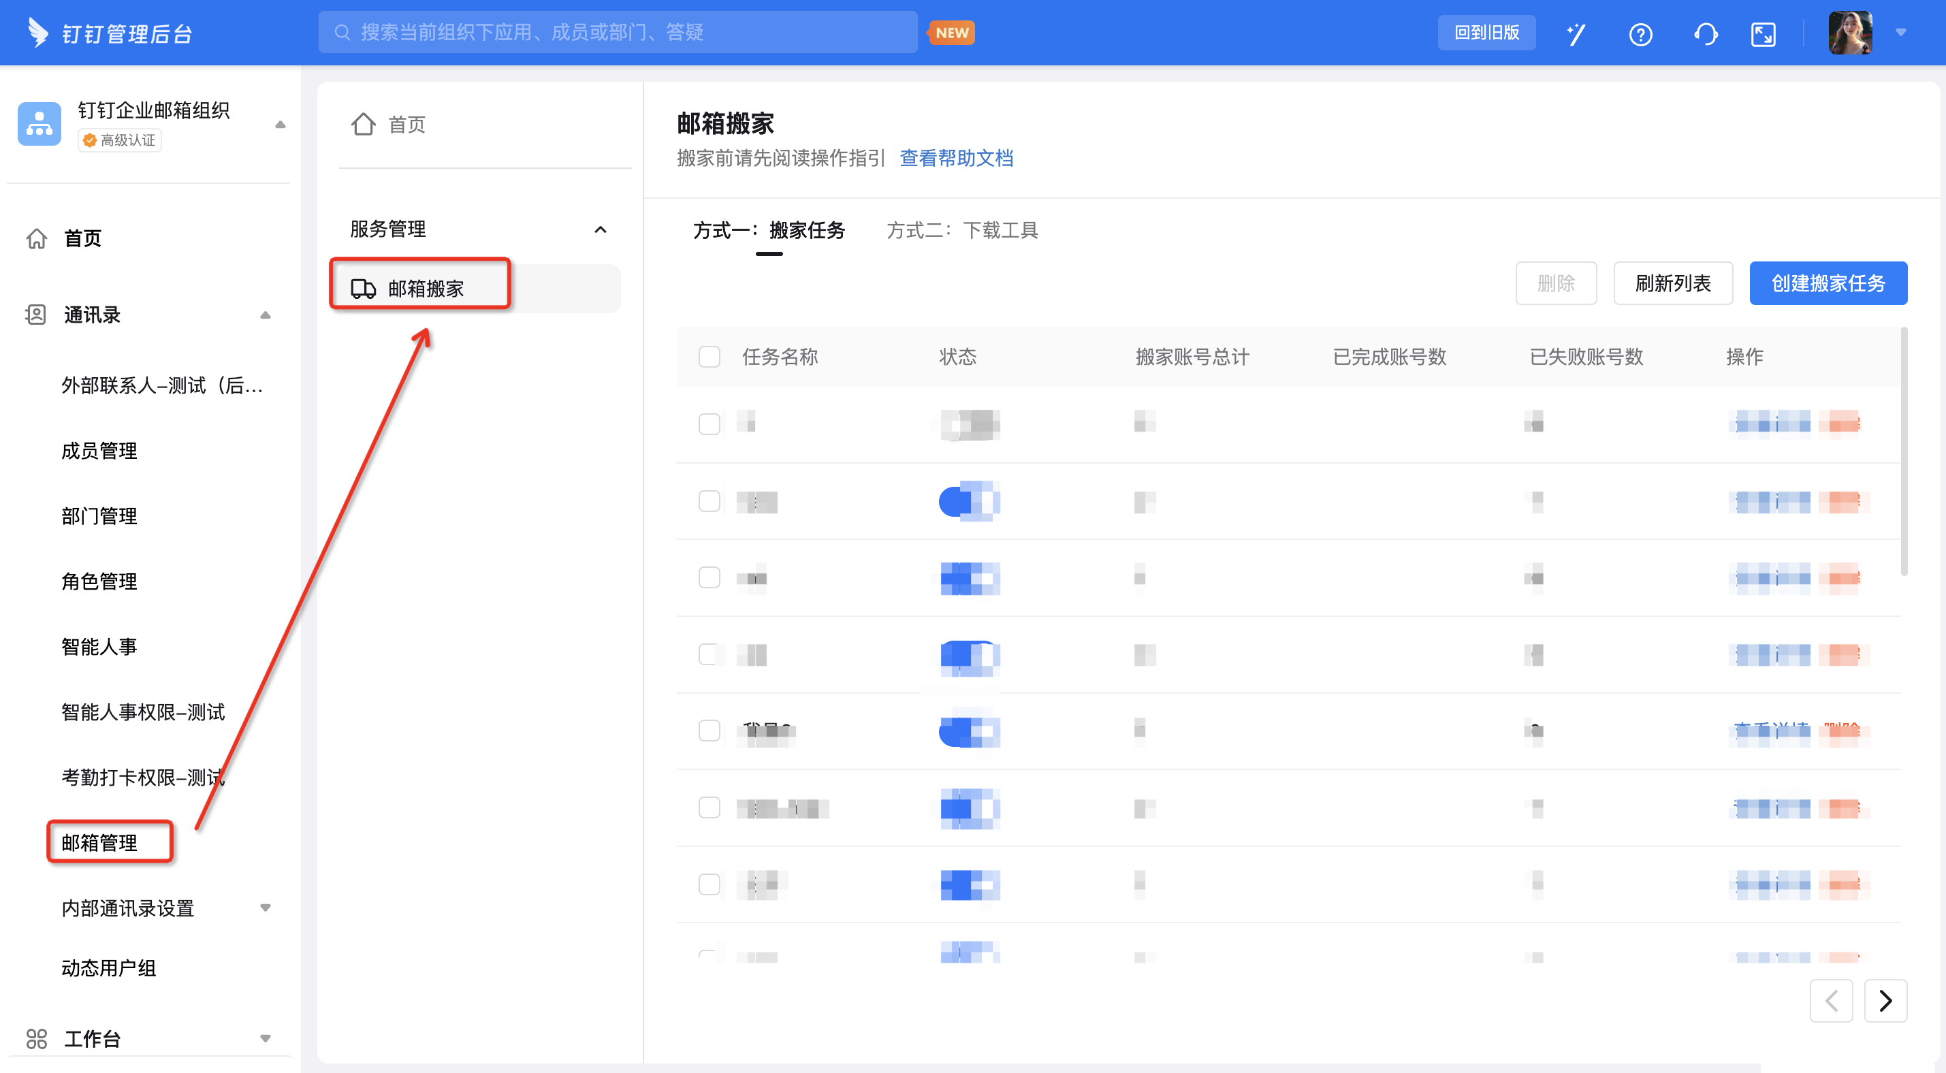Click the fullscreen expand icon in the header
This screenshot has width=1946, height=1073.
1764,34
